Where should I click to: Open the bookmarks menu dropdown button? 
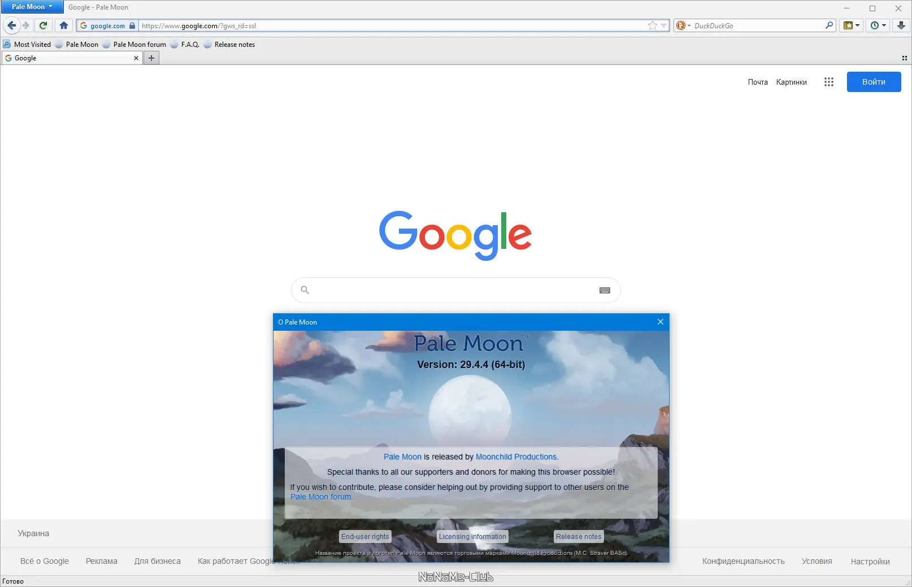(851, 25)
